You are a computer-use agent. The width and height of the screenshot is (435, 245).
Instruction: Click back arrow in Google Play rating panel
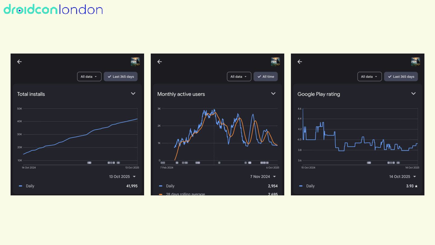pyautogui.click(x=300, y=62)
